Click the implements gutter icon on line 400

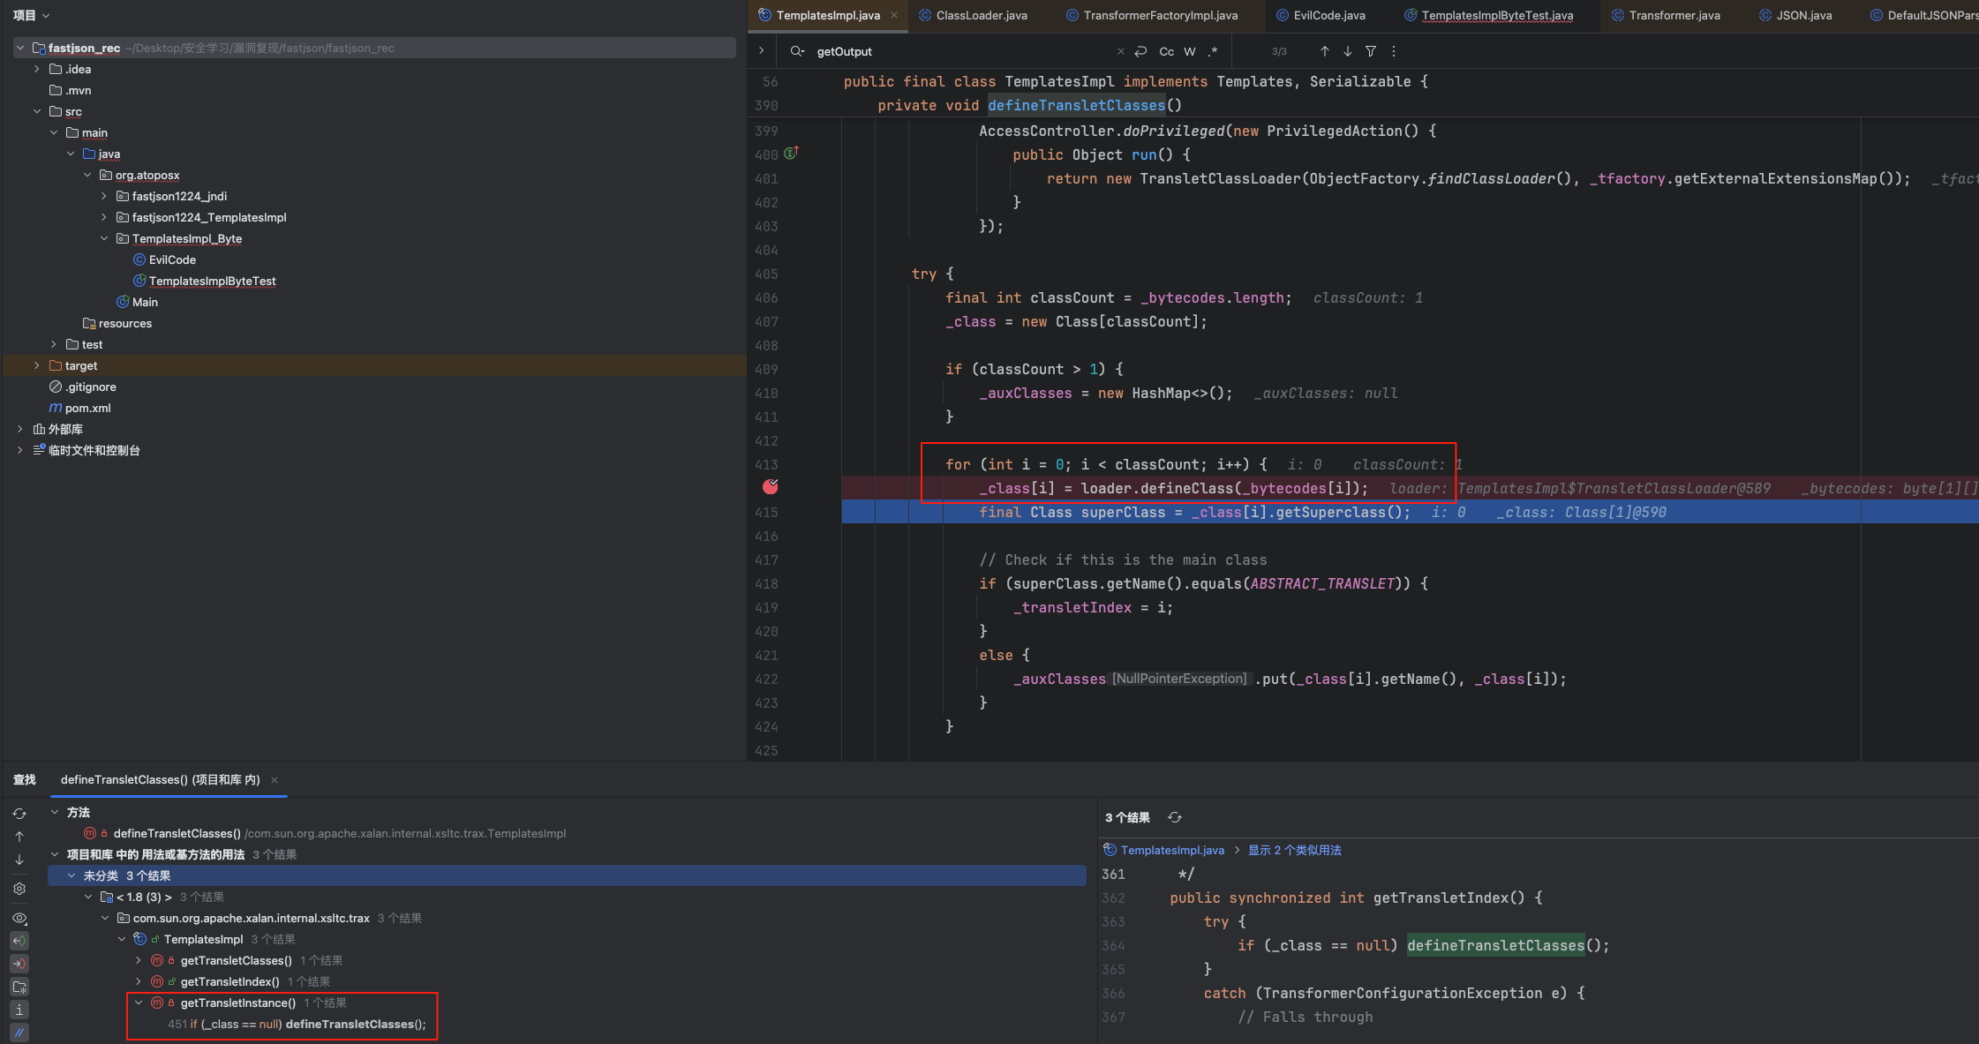coord(791,153)
